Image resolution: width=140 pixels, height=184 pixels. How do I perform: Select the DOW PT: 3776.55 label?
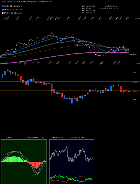pyautogui.click(x=13, y=13)
